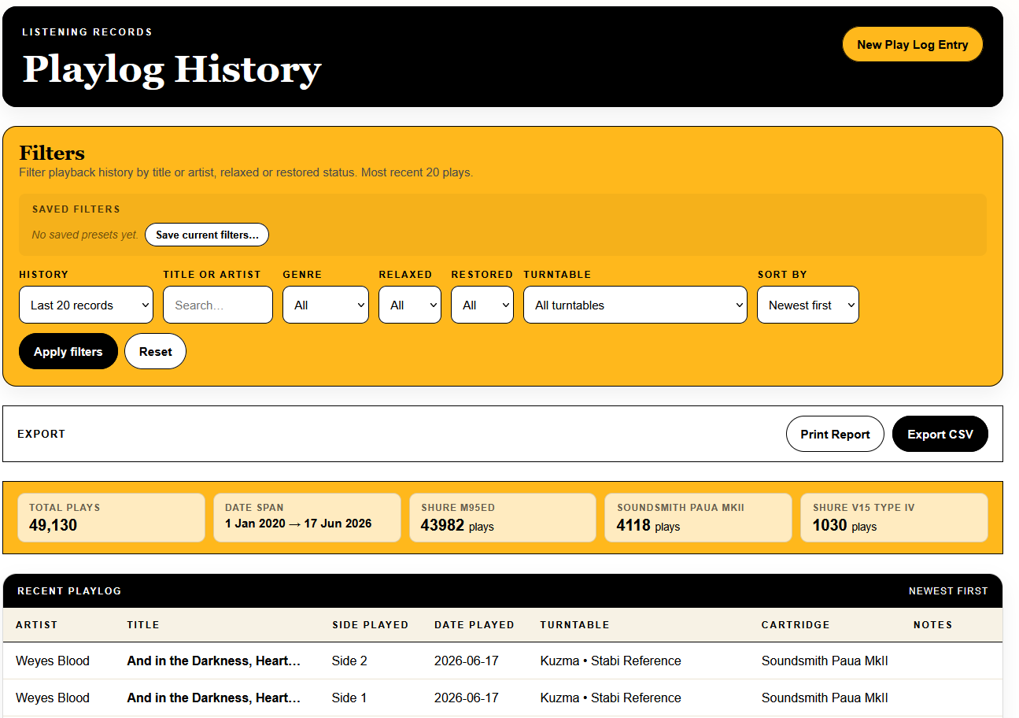The height and width of the screenshot is (718, 1019).
Task: Click the album title in the Side 2 row
Action: pyautogui.click(x=214, y=661)
